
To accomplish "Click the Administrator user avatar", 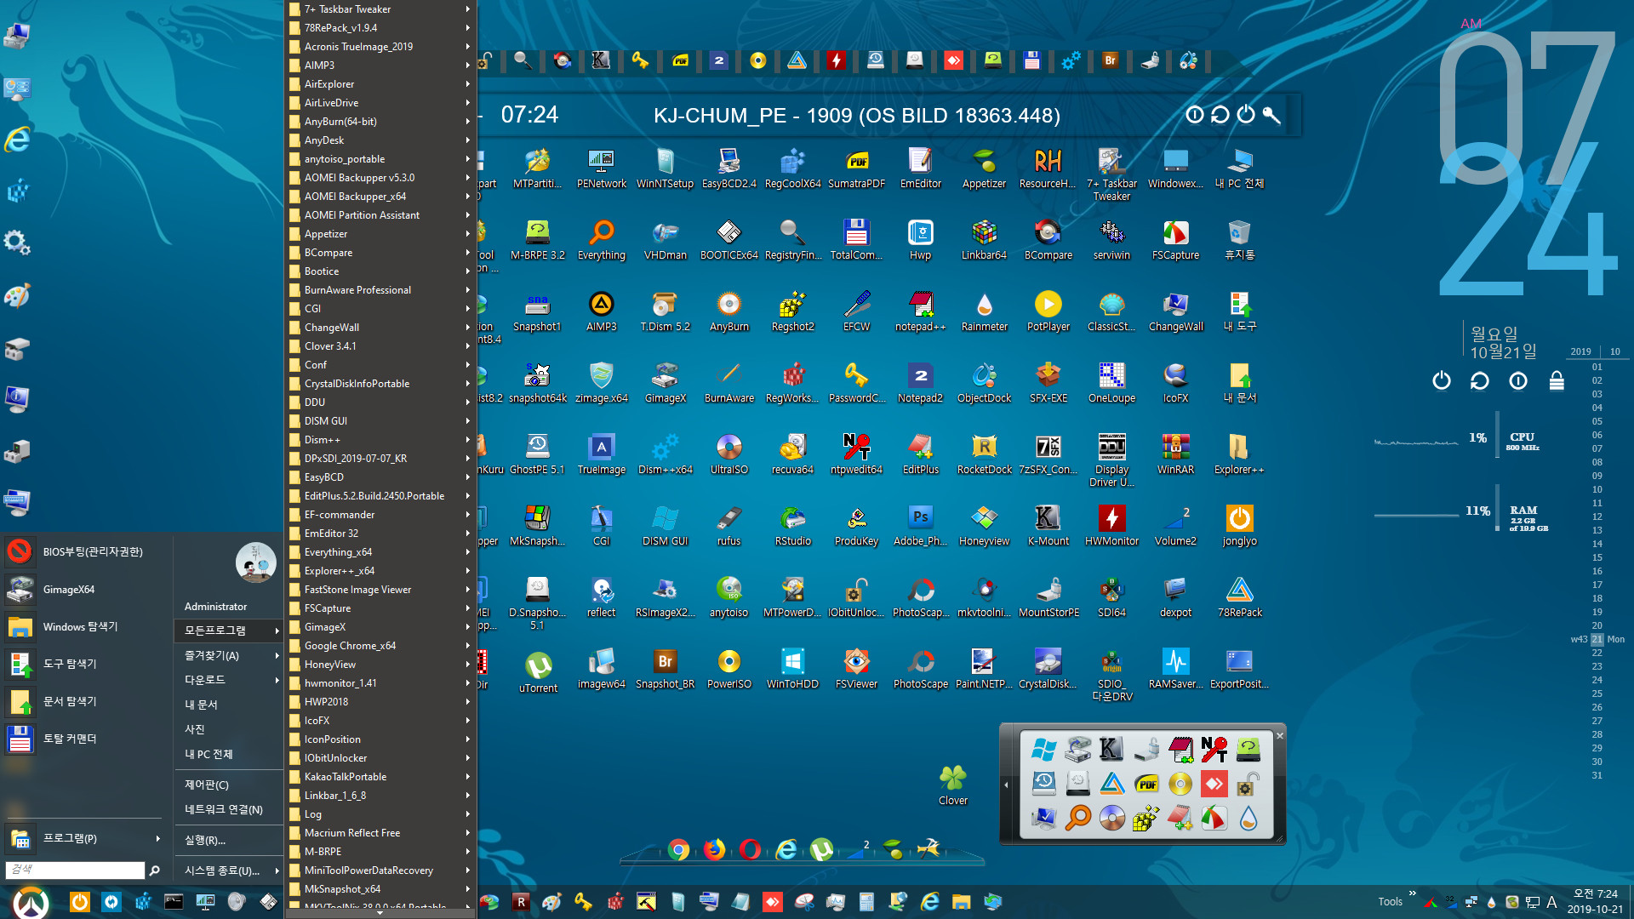I will click(255, 562).
